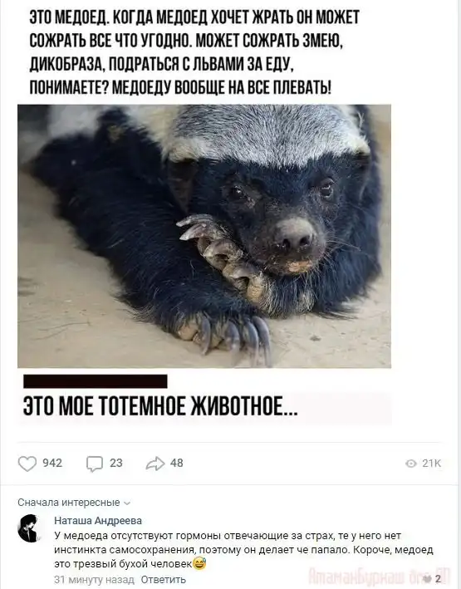Image resolution: width=461 pixels, height=589 pixels.
Task: Click the eye views icon
Action: 411,464
